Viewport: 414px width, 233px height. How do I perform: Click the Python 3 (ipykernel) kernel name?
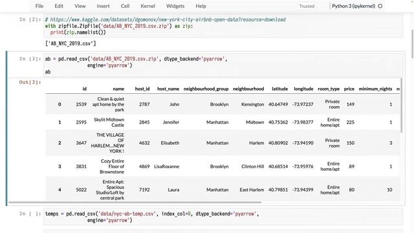coord(353,6)
